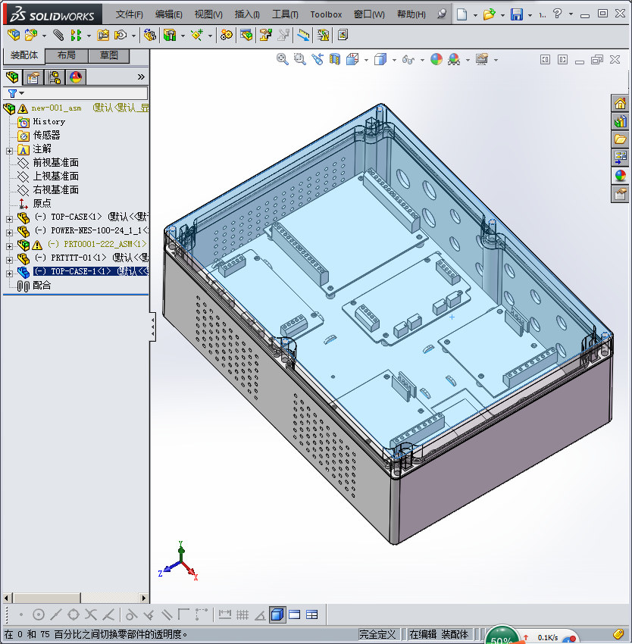Click the 配合 mates folder
Viewport: 632px width, 644px height.
(42, 286)
